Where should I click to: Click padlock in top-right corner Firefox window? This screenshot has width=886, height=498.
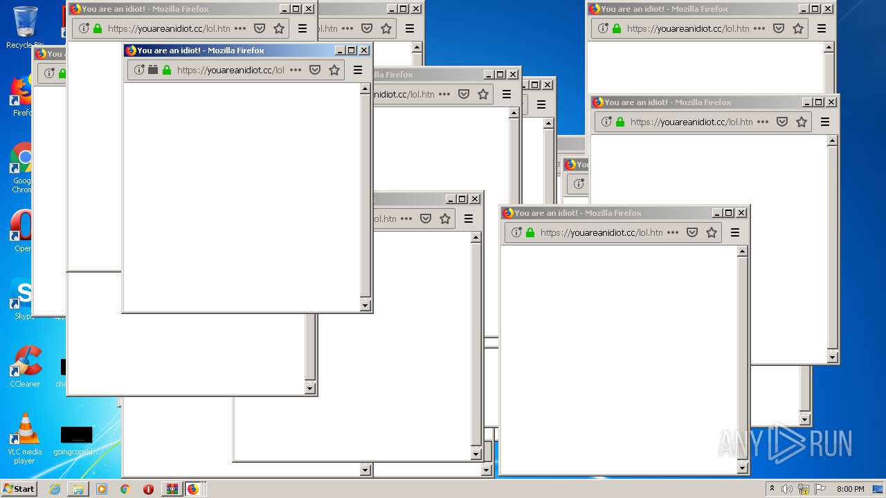tap(617, 28)
